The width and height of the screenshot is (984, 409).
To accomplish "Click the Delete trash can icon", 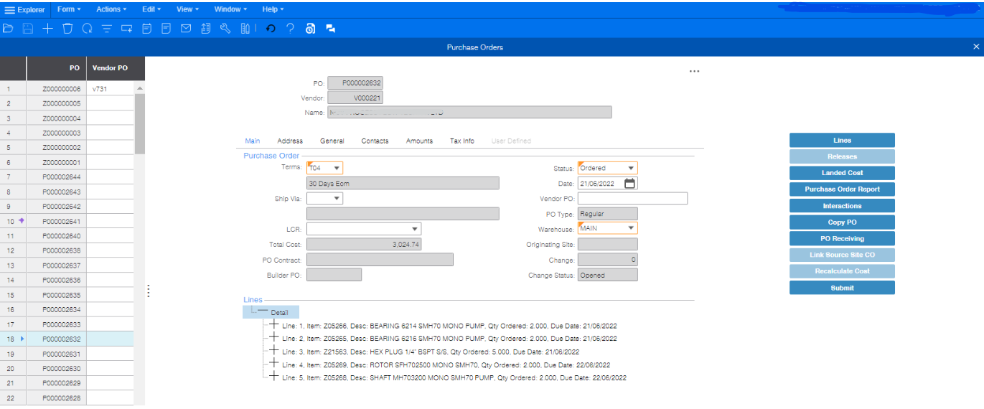I will pos(67,29).
